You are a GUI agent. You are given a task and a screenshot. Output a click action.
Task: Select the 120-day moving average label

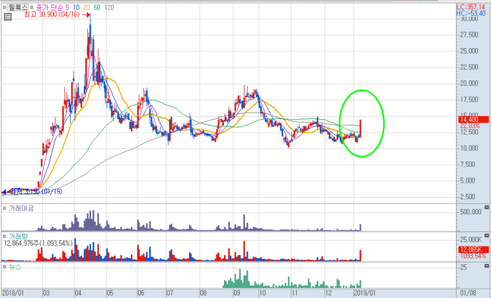(x=109, y=7)
